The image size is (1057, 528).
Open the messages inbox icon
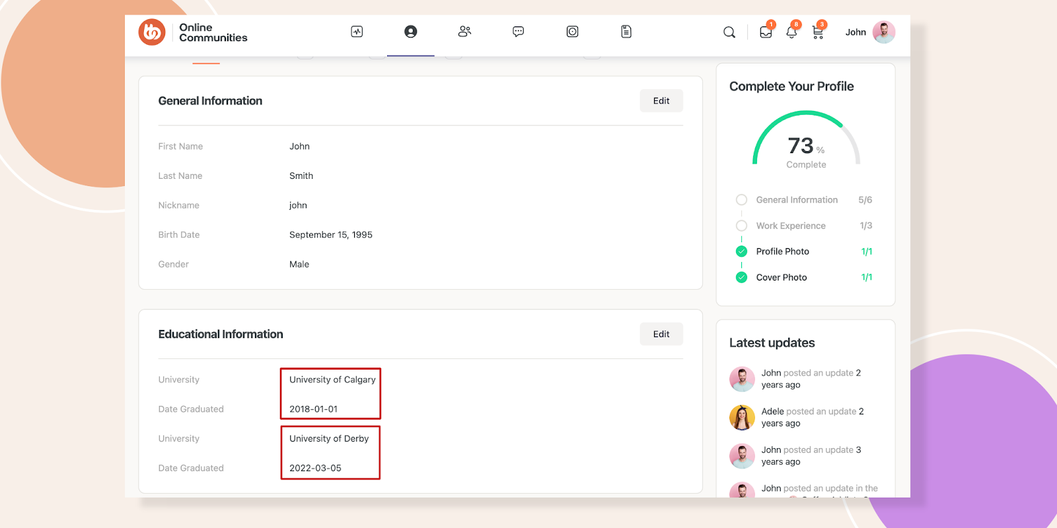tap(766, 32)
